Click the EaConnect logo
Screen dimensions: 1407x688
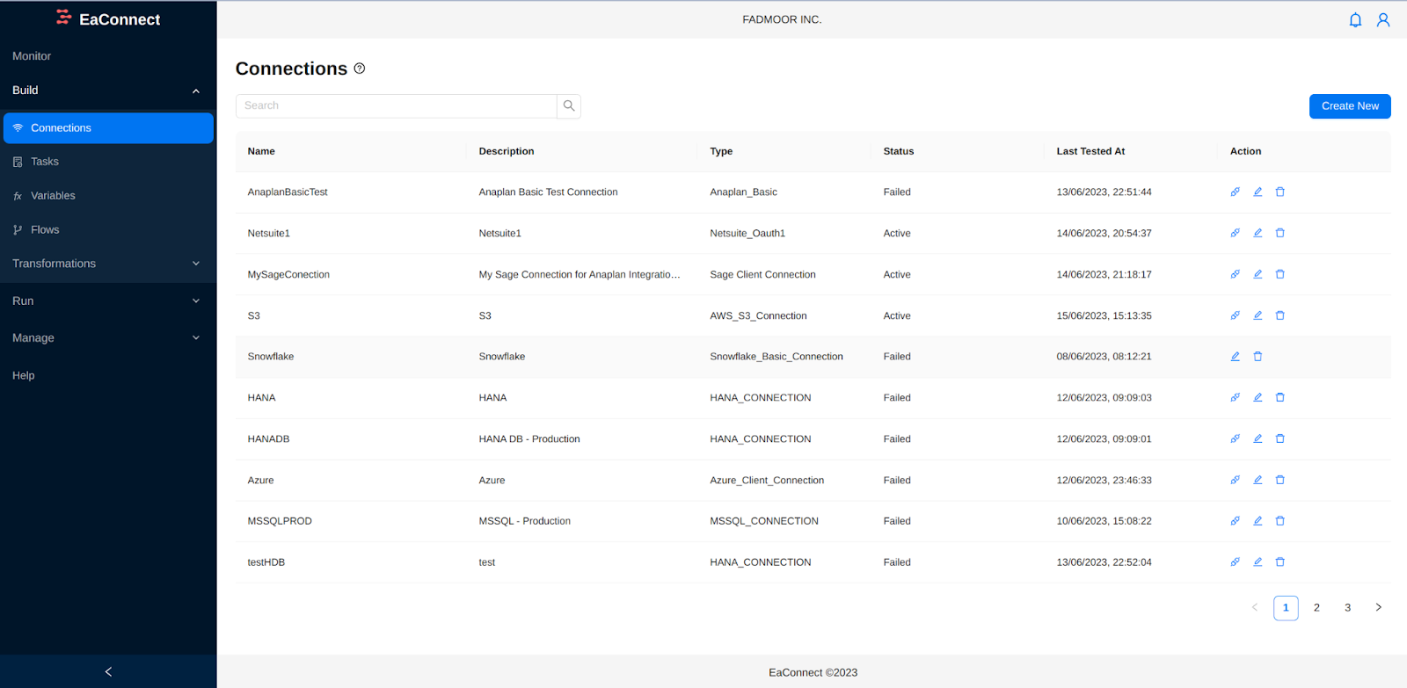108,18
